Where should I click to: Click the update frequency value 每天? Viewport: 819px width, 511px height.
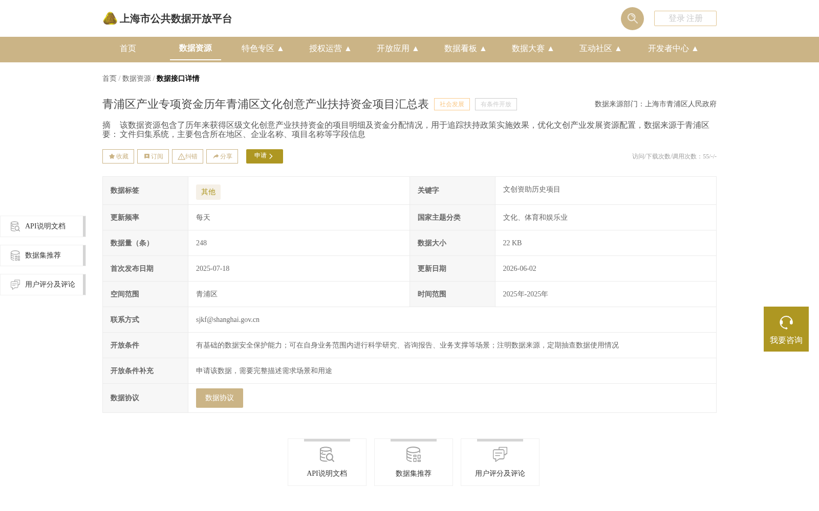203,218
